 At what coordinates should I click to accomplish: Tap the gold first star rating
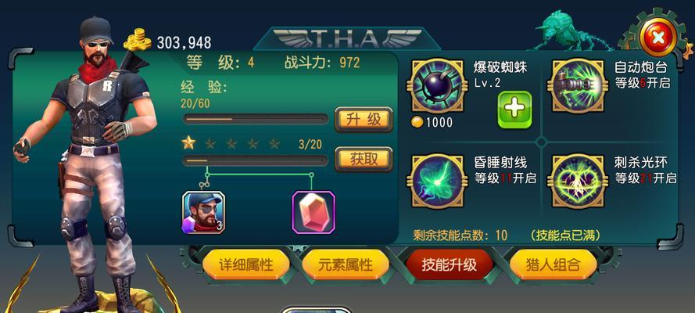point(188,142)
